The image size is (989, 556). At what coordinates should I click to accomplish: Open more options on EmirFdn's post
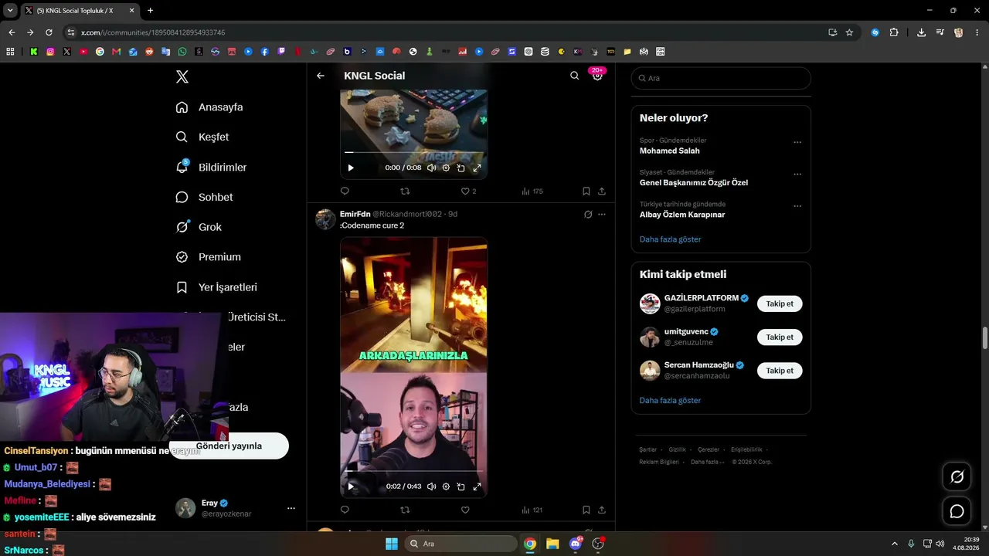click(602, 214)
